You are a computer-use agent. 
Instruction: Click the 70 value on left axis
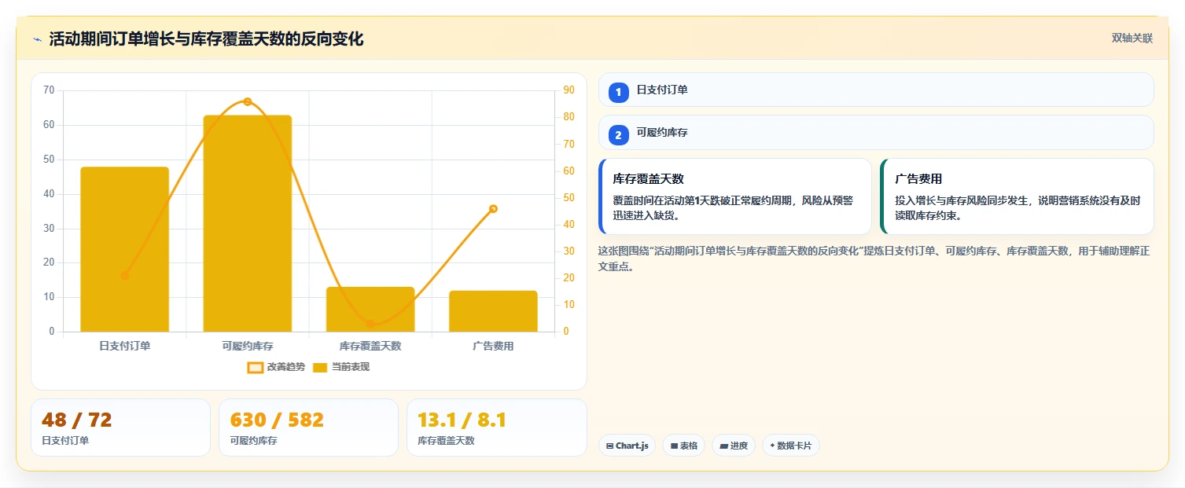(x=49, y=90)
